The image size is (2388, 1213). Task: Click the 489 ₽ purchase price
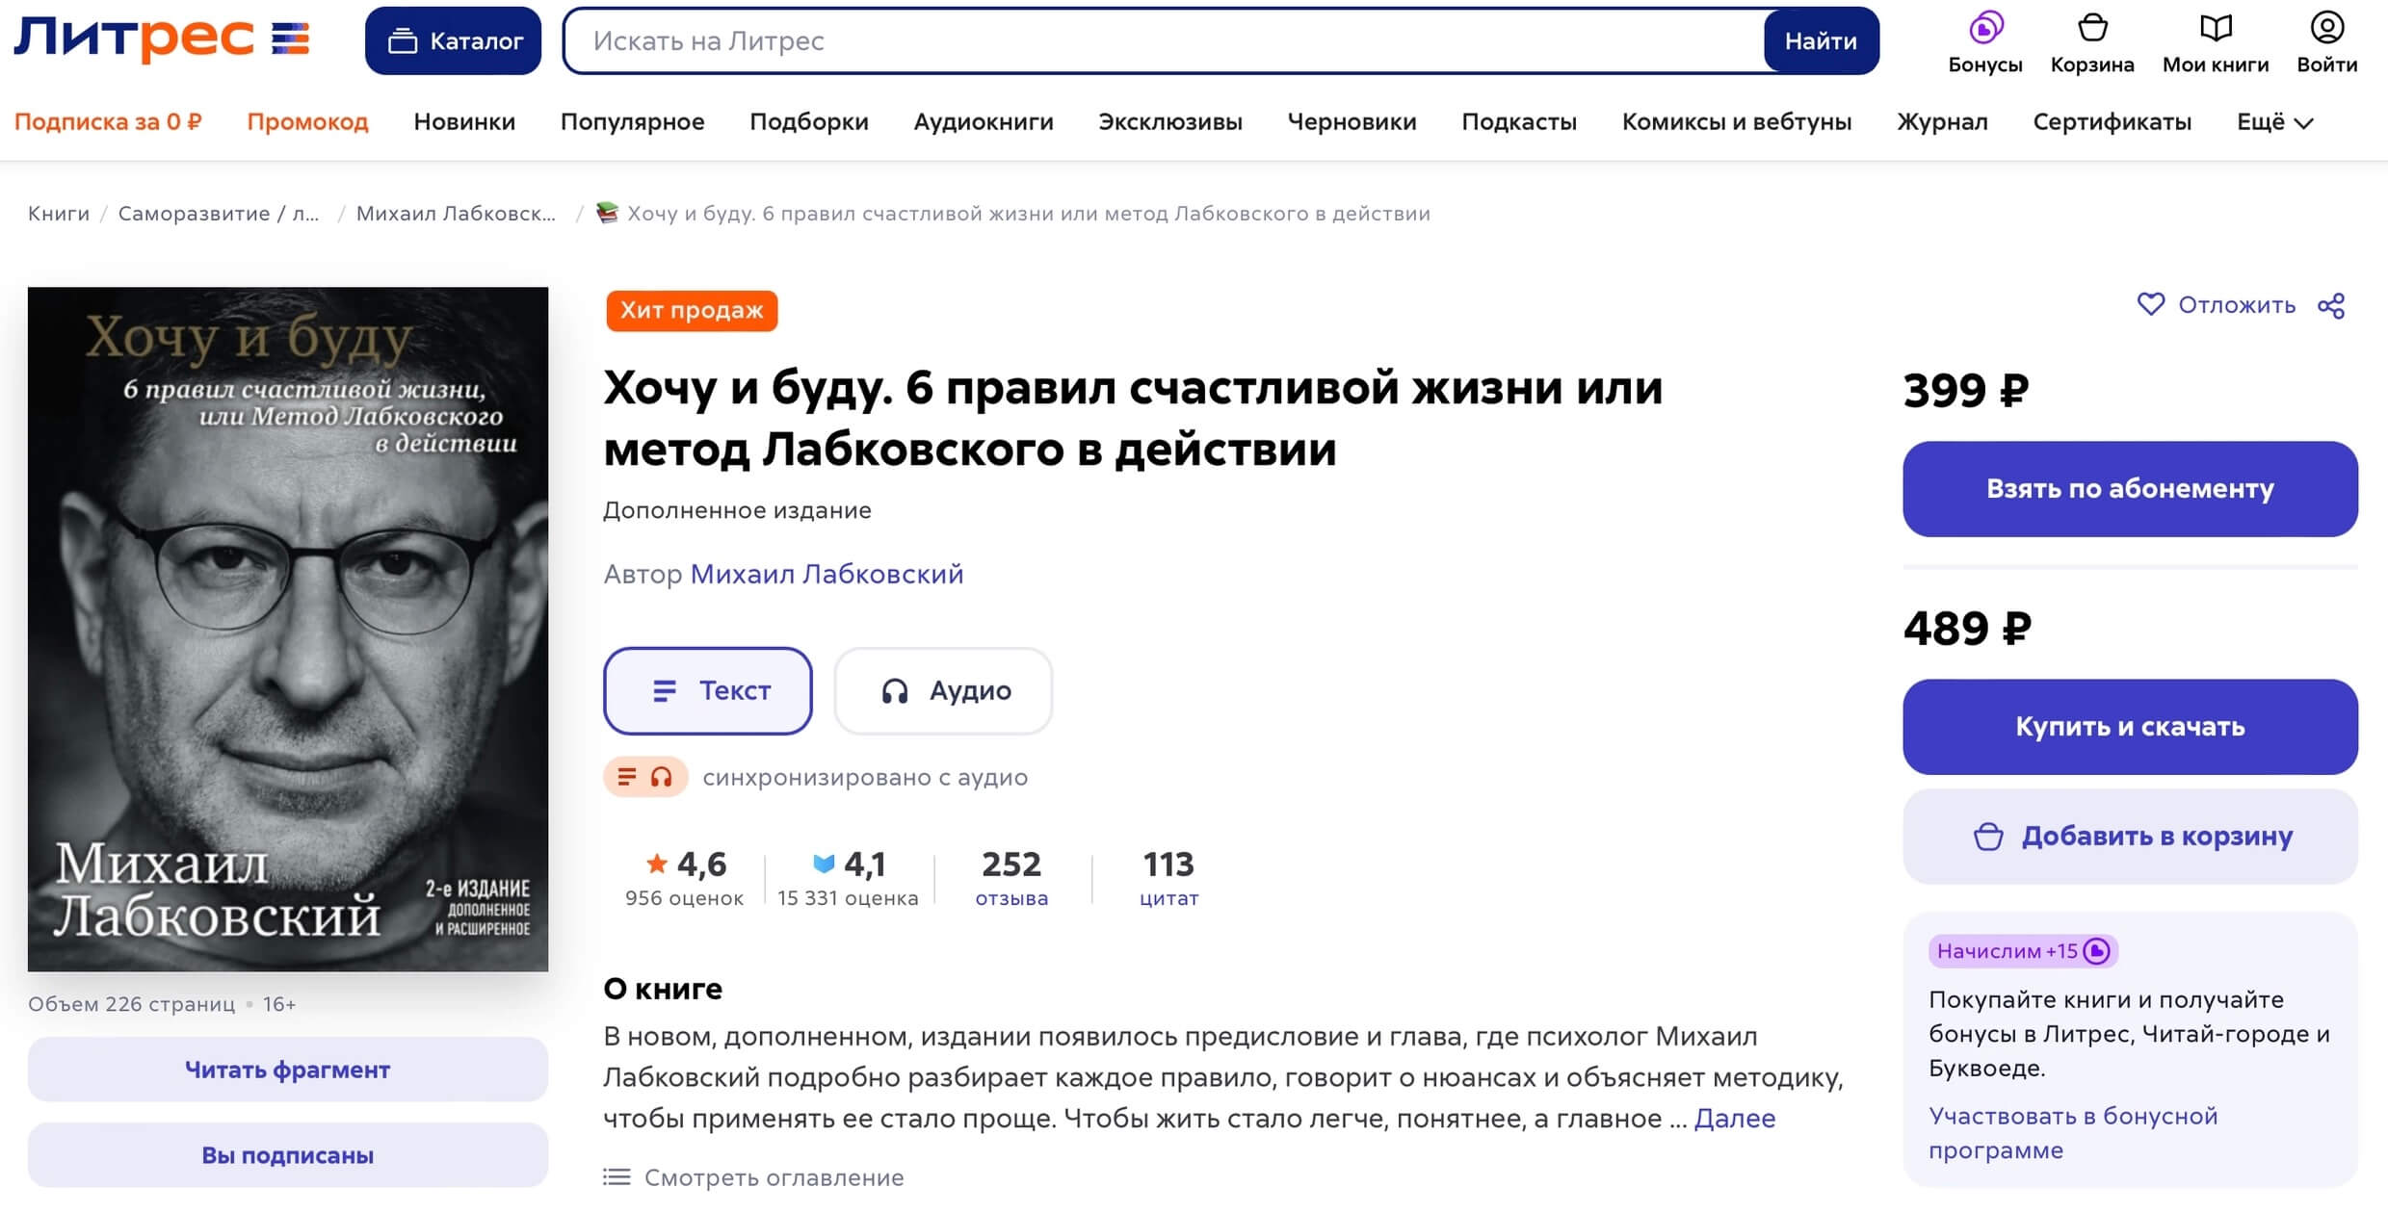[x=1967, y=629]
